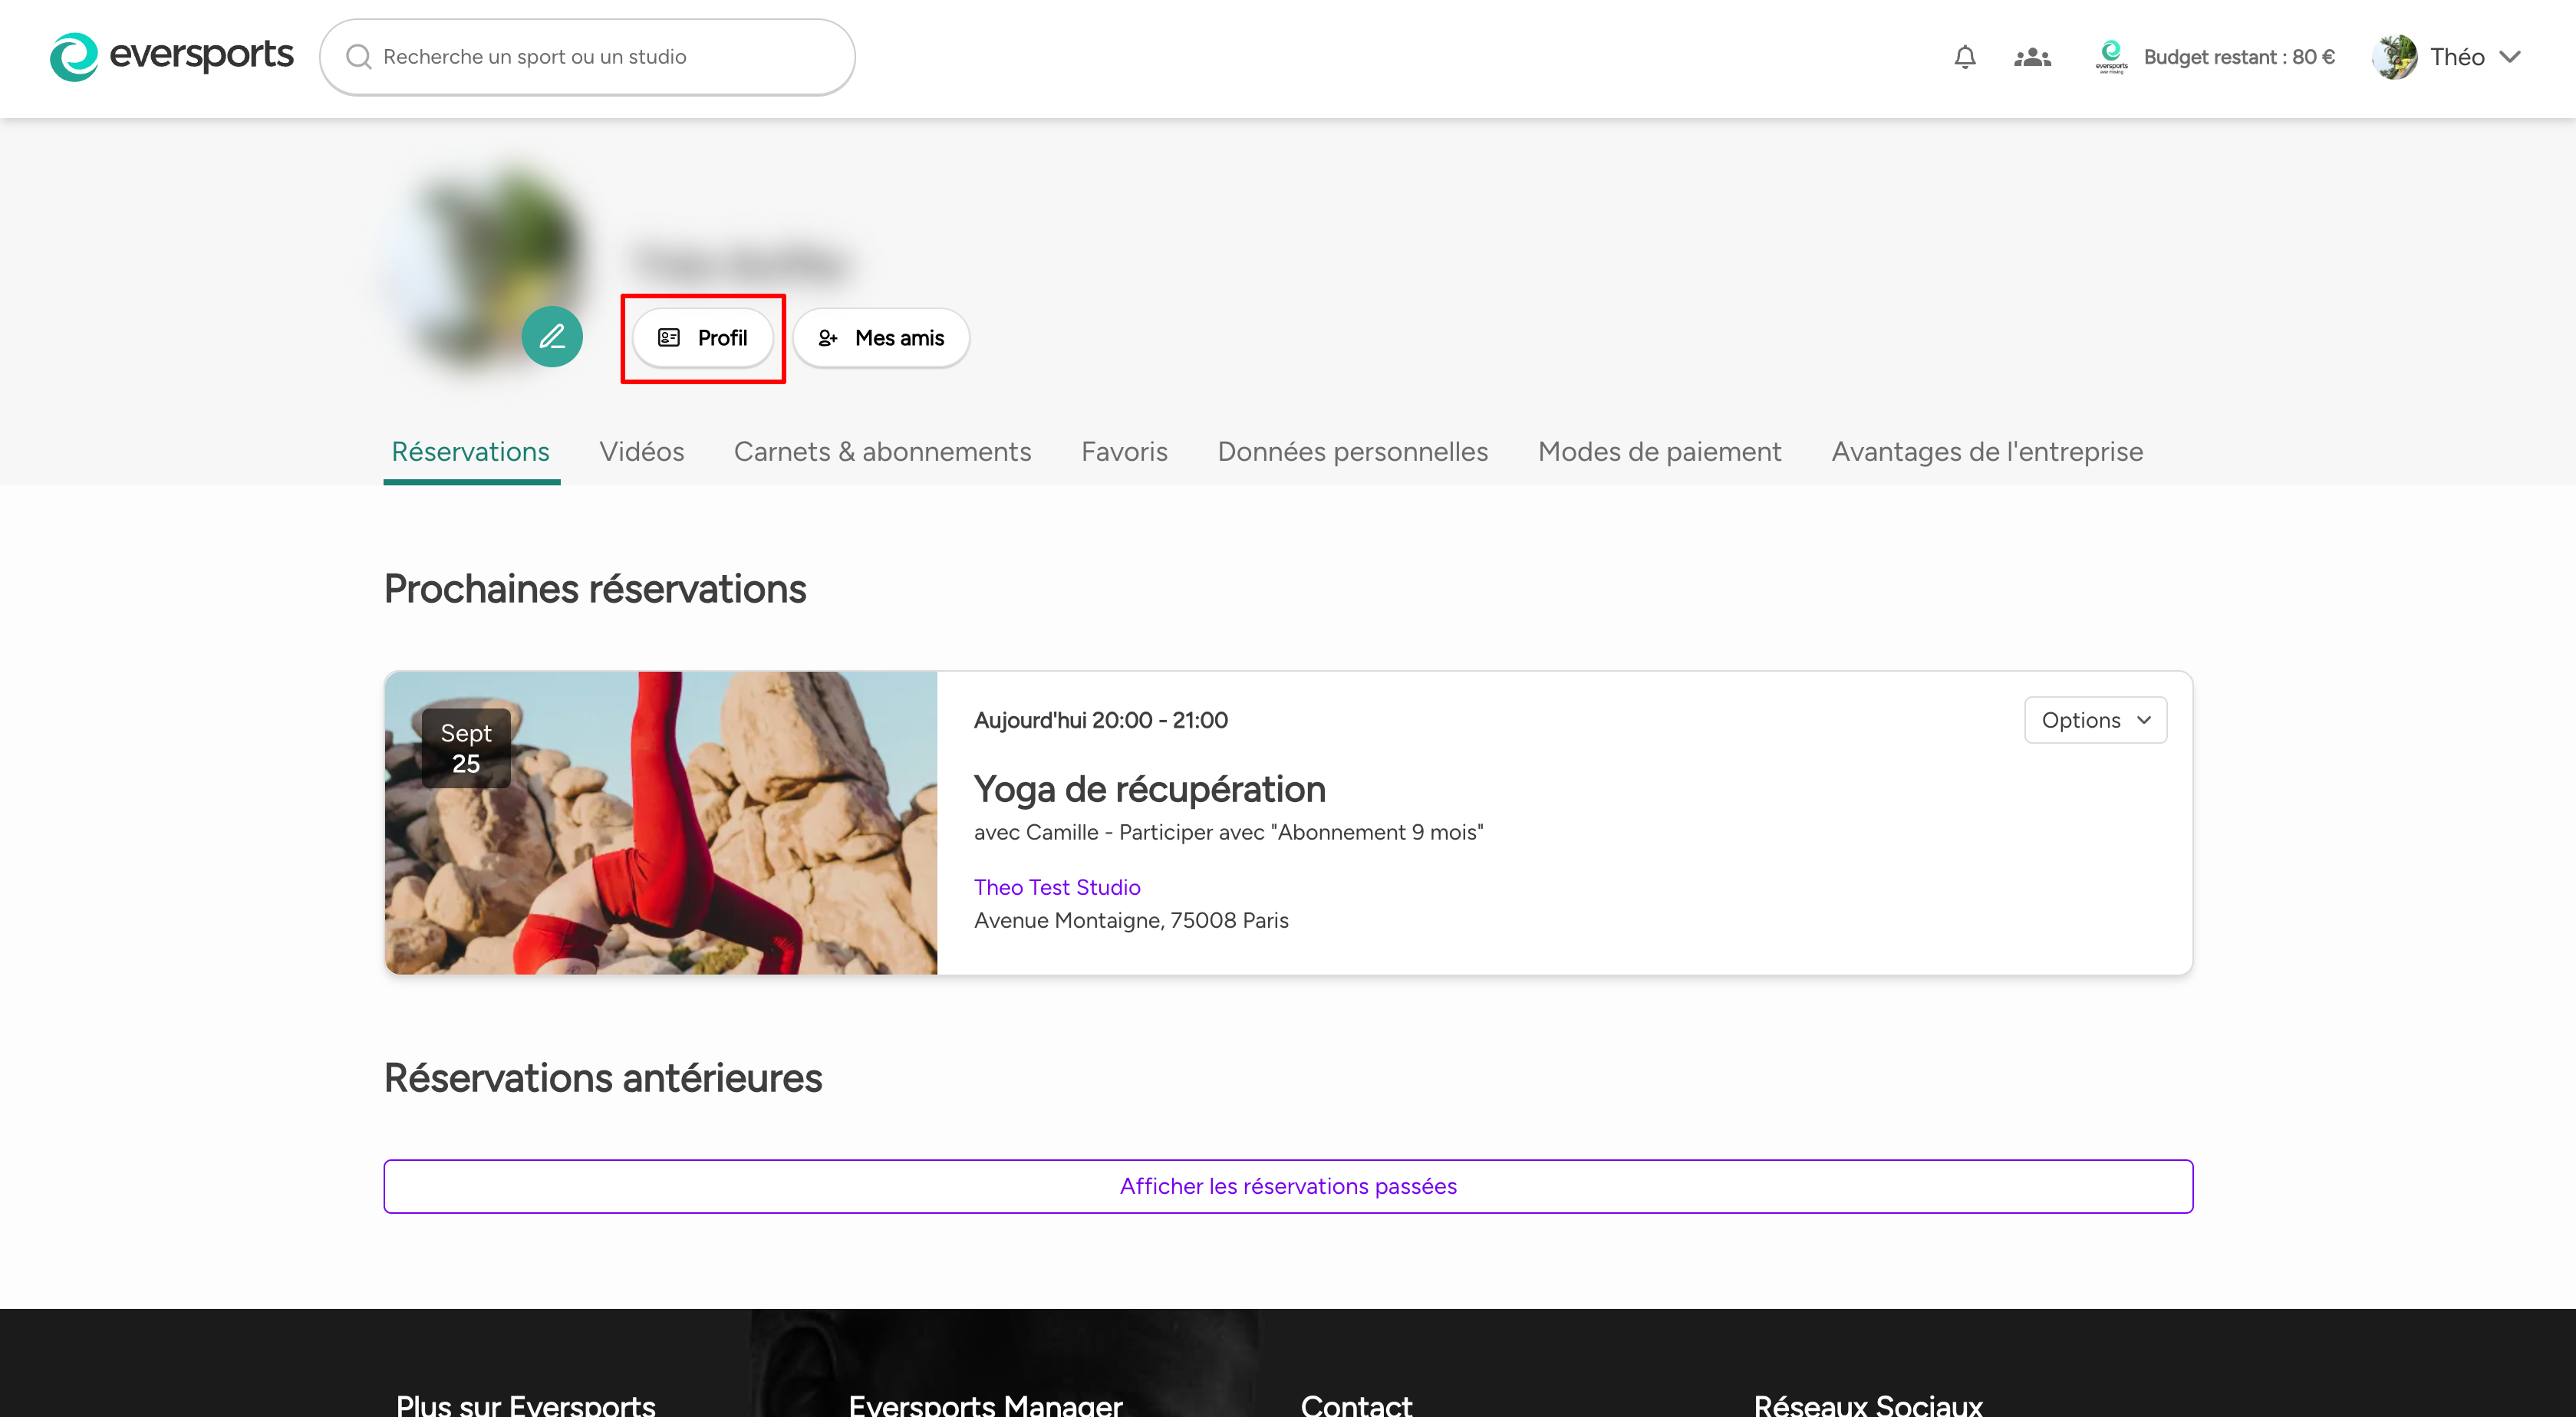Click the corporate budget Eversports icon
Image resolution: width=2576 pixels, height=1417 pixels.
[2111, 56]
